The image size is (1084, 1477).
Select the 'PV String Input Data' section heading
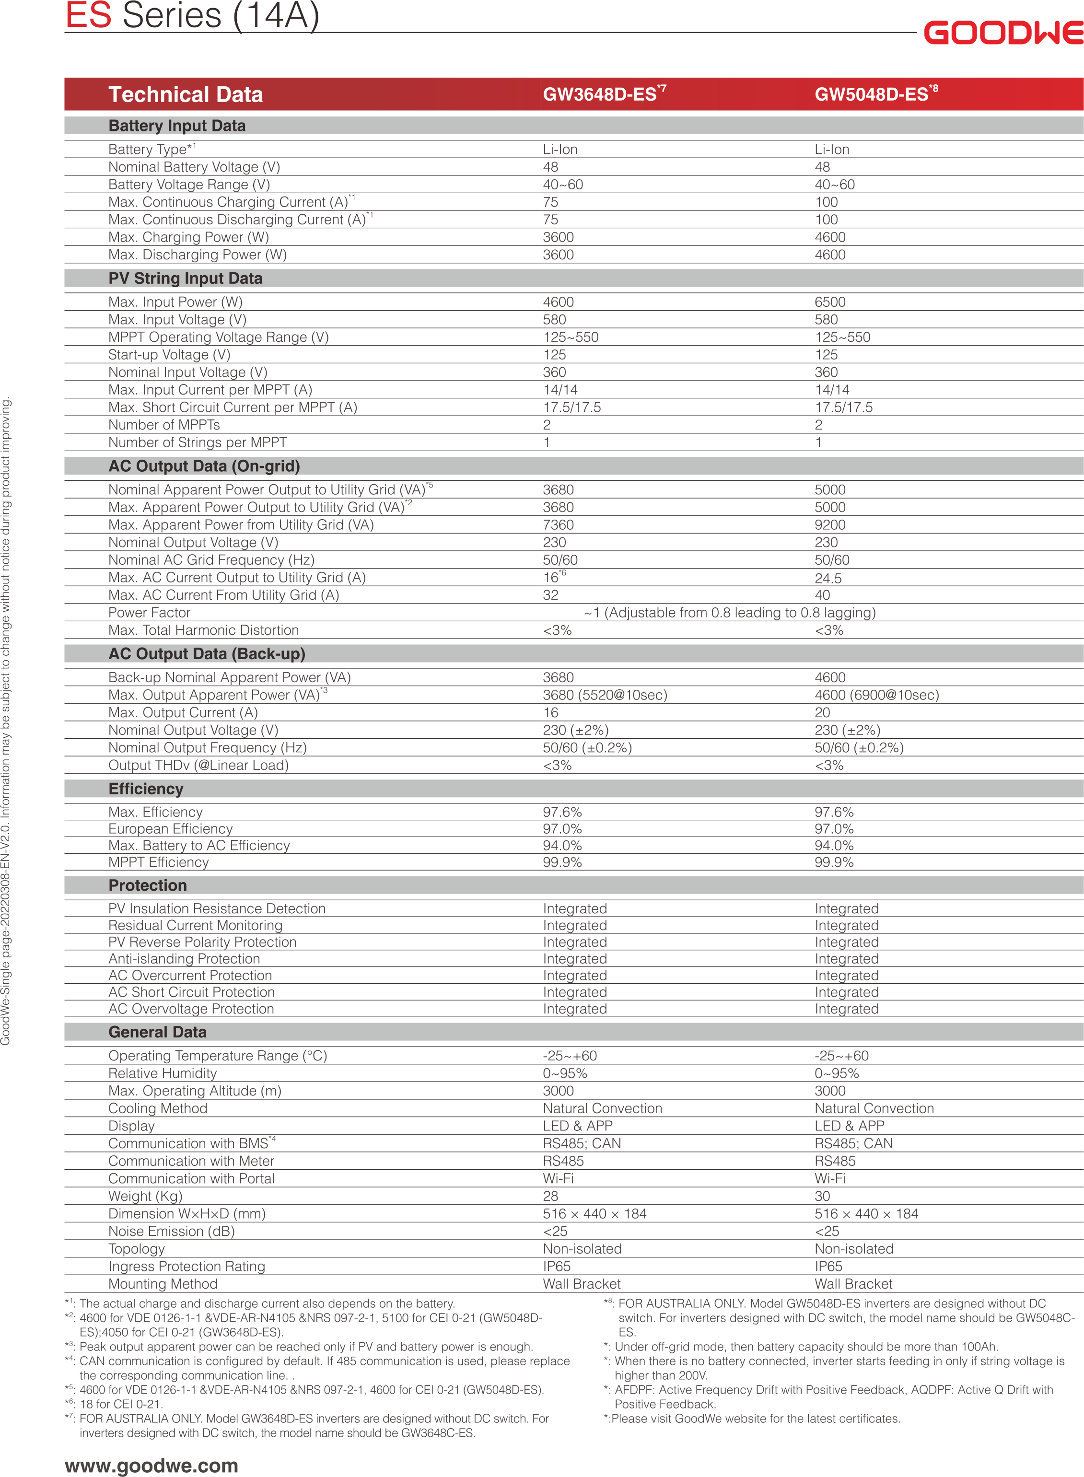click(x=185, y=278)
